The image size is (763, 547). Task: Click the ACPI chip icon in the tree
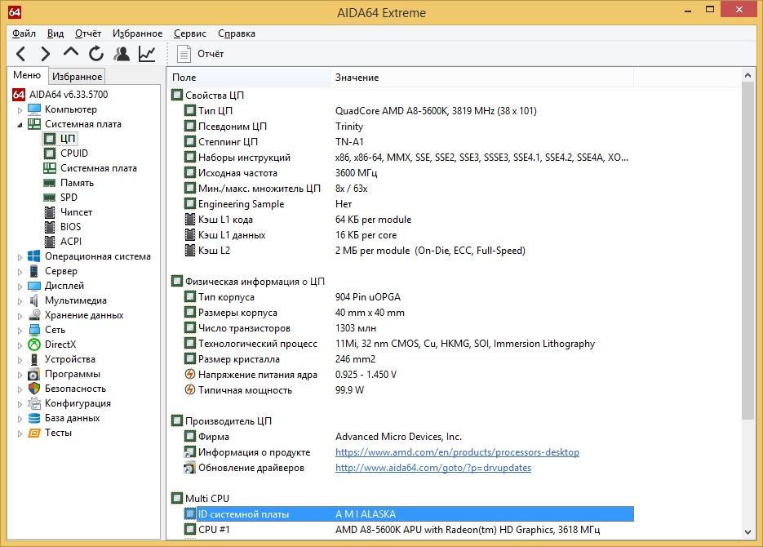click(50, 242)
